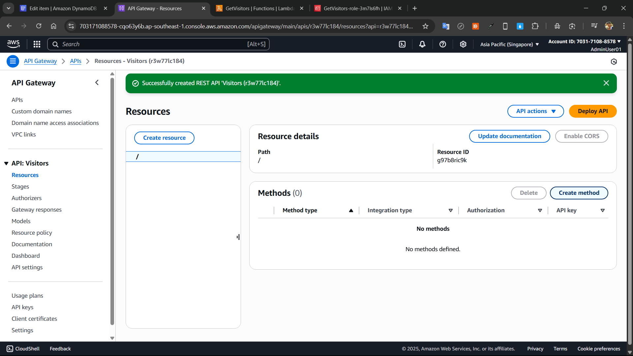Open Authorizers in the sidebar
Viewport: 633px width, 356px height.
26,198
